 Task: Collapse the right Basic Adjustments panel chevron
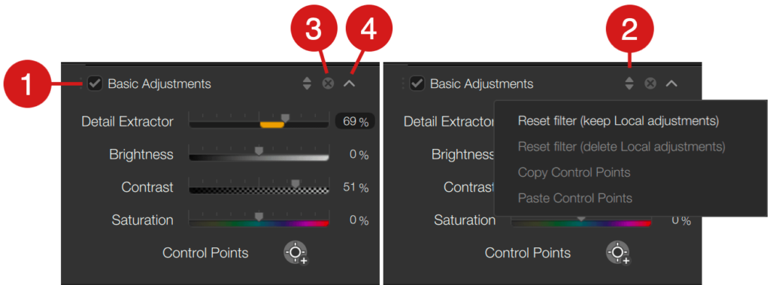point(671,83)
